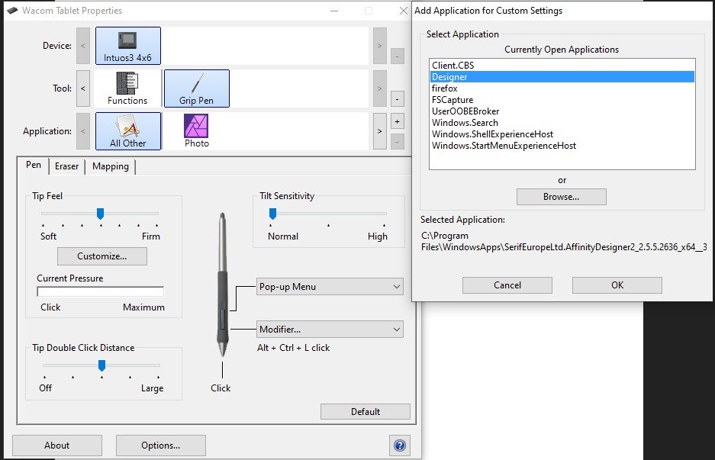Close the Wacom Tablet Properties window
This screenshot has width=715, height=460.
[403, 11]
